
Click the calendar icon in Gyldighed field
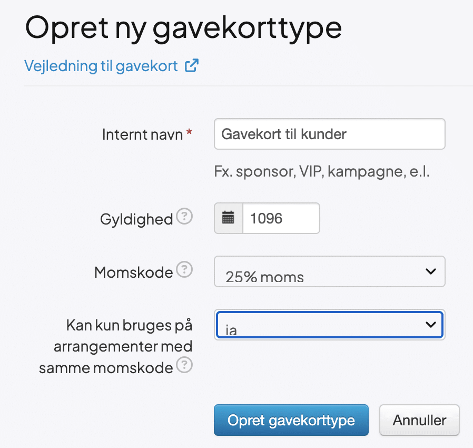(228, 218)
